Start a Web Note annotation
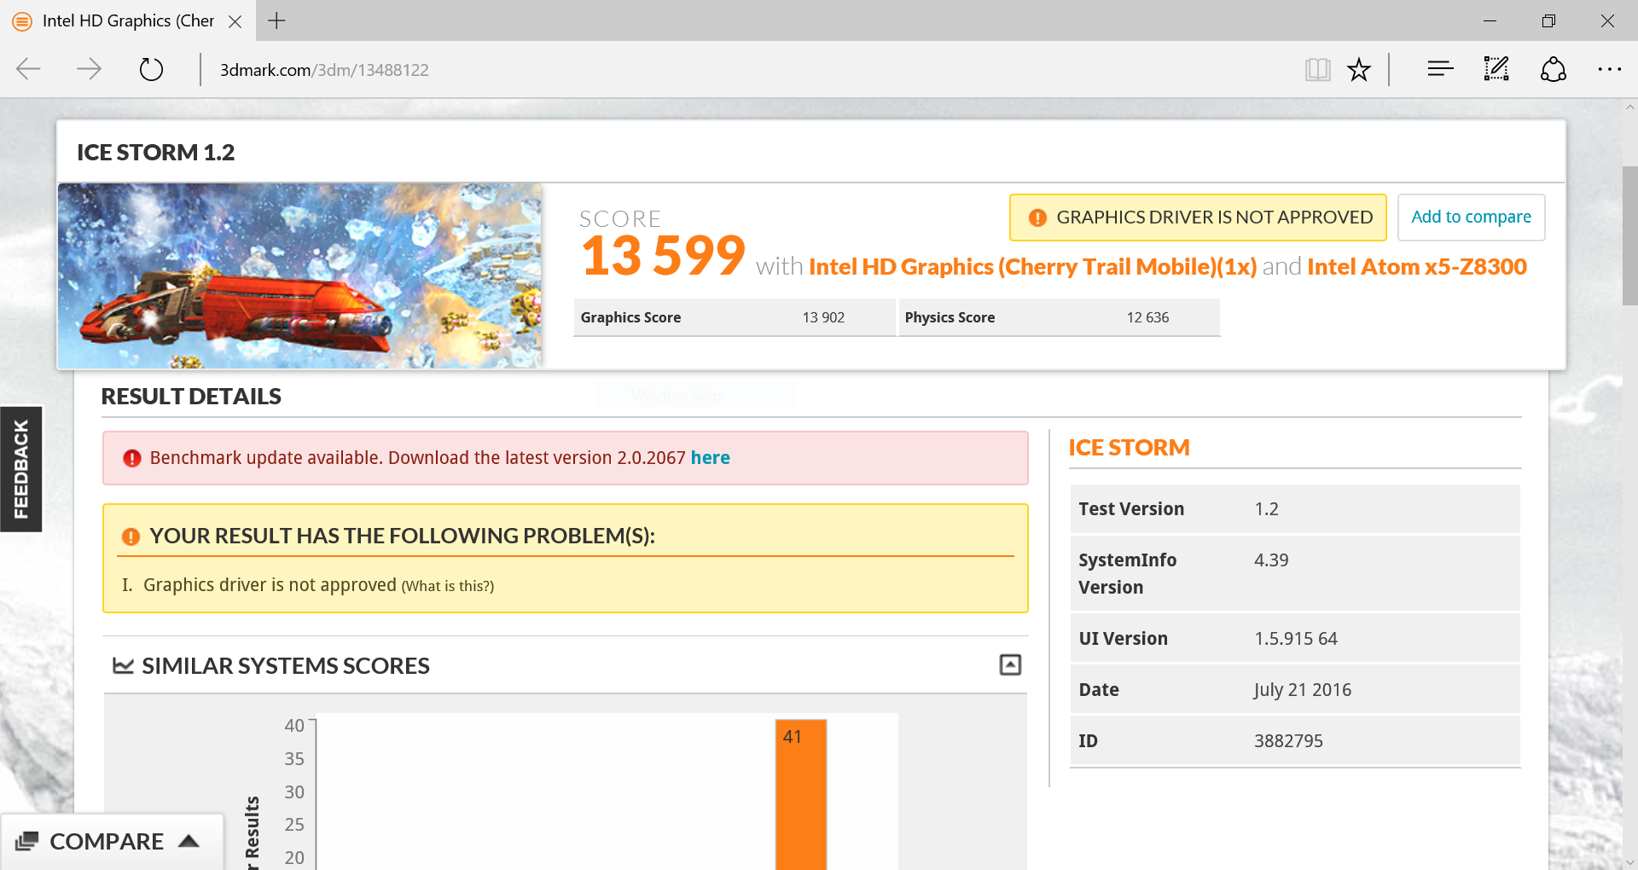This screenshot has height=870, width=1638. 1496,69
